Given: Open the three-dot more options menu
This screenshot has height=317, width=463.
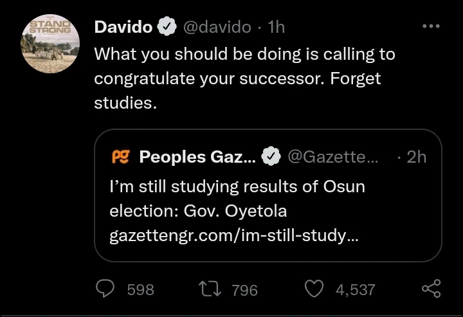Looking at the screenshot, I should [431, 27].
